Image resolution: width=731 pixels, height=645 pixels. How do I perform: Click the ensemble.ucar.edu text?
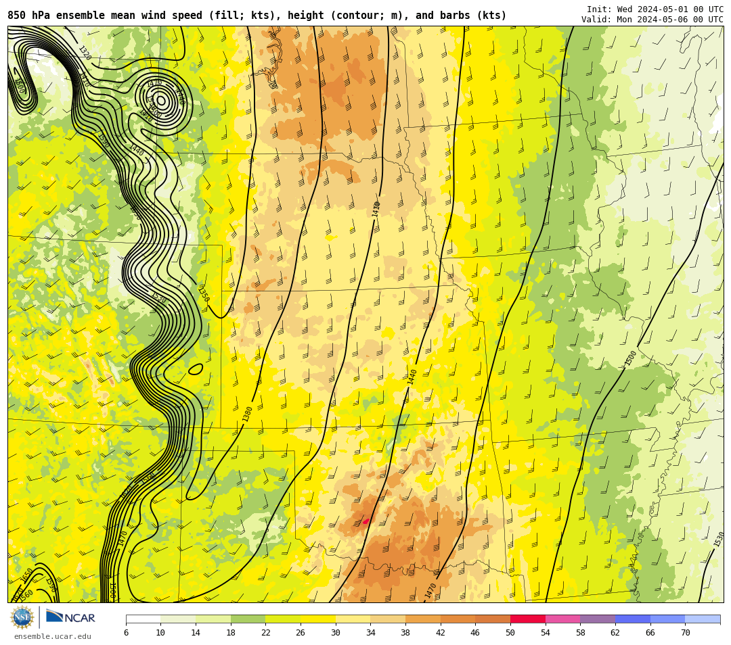(53, 636)
